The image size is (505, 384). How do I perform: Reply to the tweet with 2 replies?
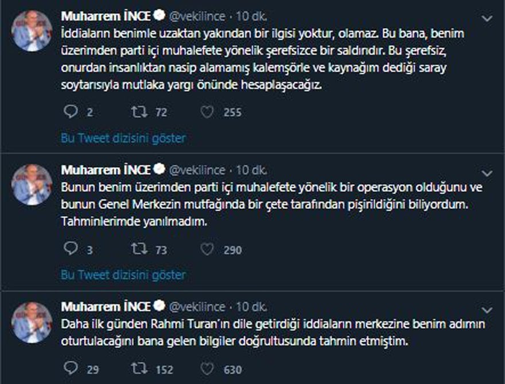coord(70,112)
